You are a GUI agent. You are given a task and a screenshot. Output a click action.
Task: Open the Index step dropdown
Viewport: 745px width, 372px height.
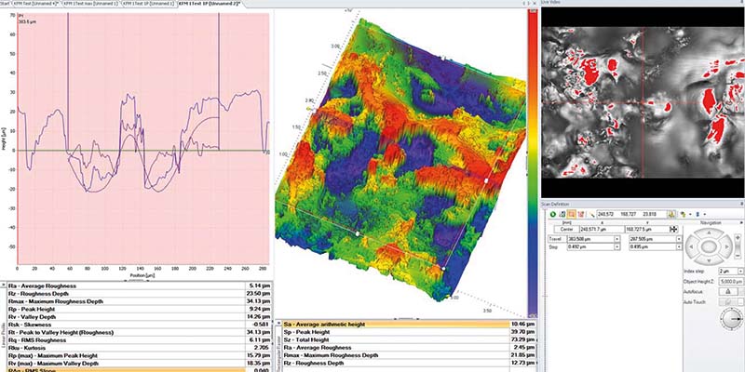[x=740, y=272]
